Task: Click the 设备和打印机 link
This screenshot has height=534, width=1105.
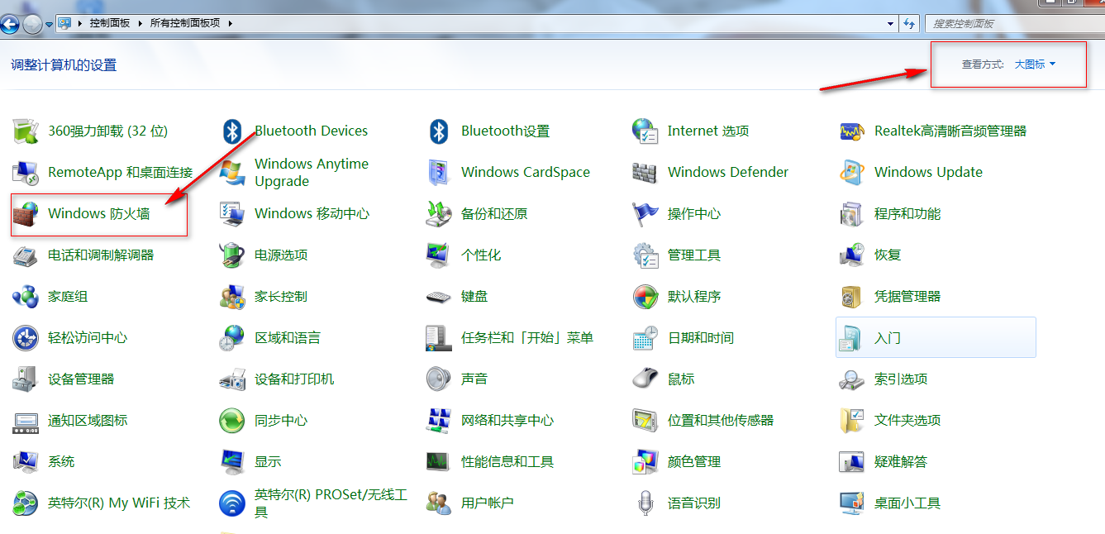Action: point(294,379)
